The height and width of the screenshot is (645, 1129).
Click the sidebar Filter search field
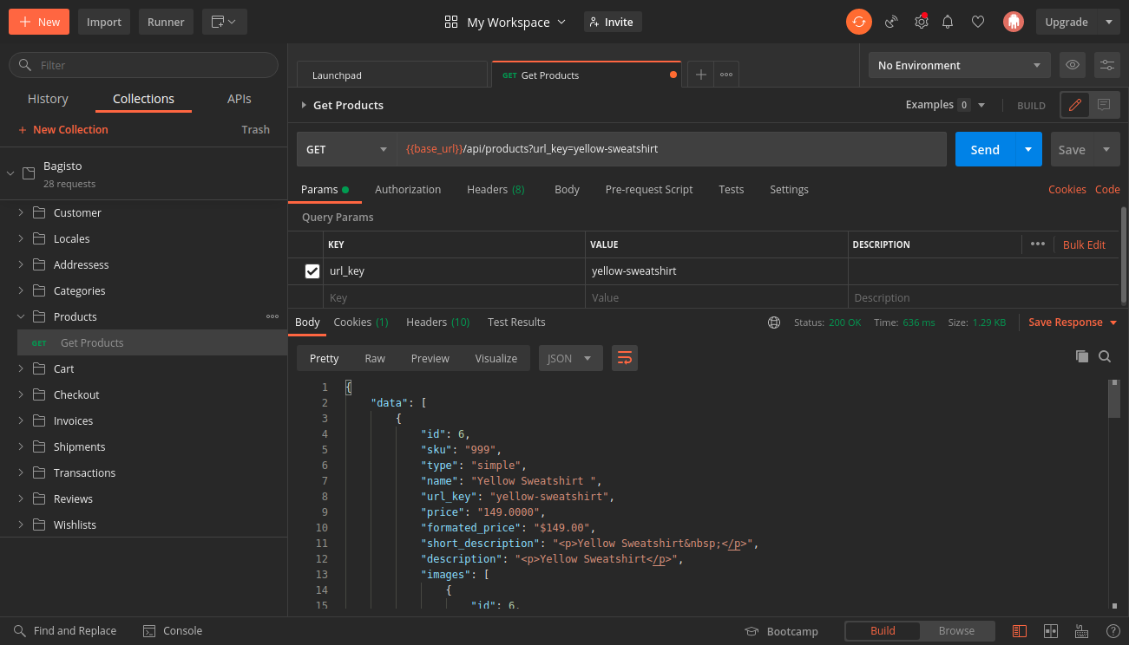143,65
